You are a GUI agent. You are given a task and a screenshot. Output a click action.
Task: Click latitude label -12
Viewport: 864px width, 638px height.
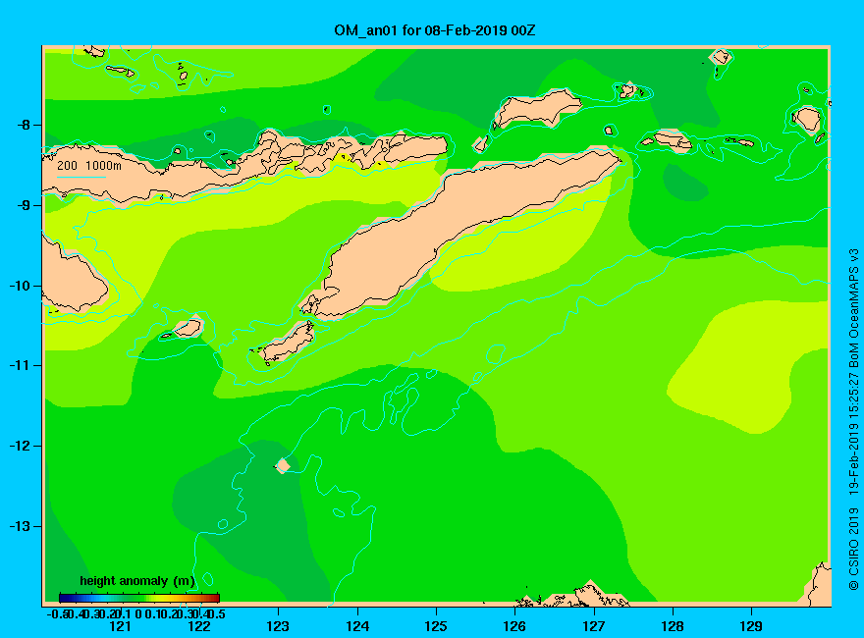pos(20,446)
